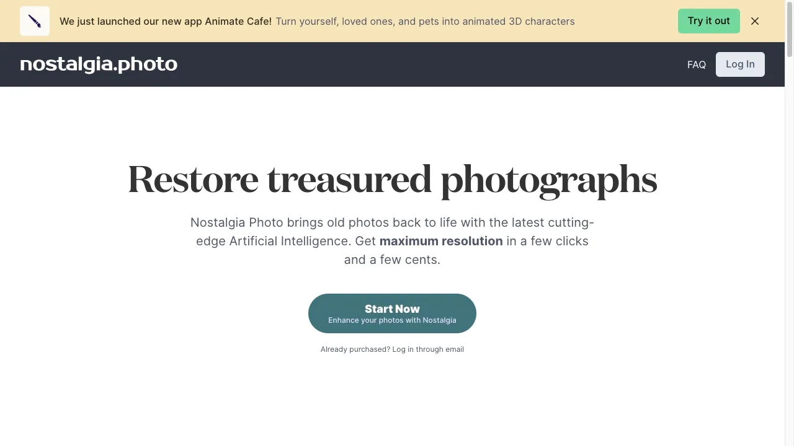
Task: Click the Nostalgia Photo brings old photos paragraph
Action: [392, 241]
